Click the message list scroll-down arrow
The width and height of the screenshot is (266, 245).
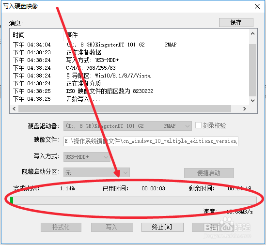tap(252, 101)
